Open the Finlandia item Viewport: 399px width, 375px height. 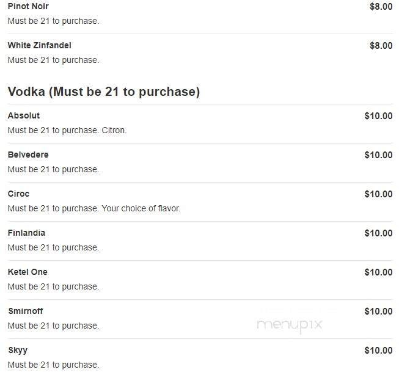click(x=26, y=233)
